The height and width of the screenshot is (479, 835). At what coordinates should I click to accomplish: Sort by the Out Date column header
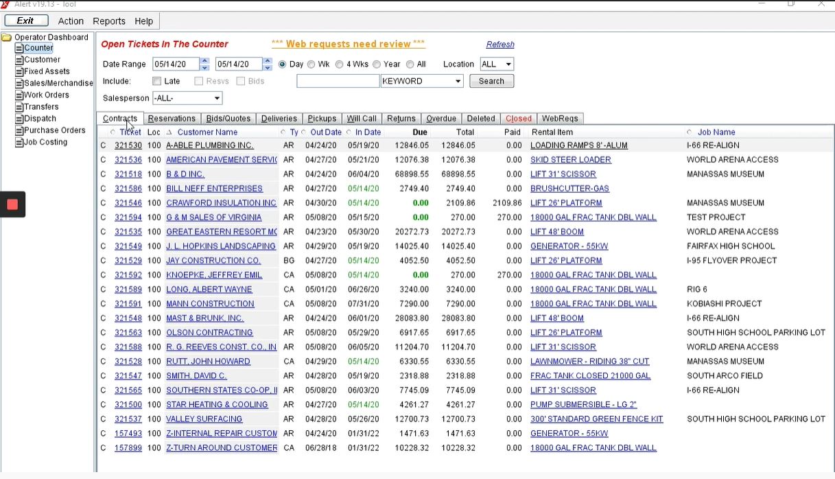point(325,132)
